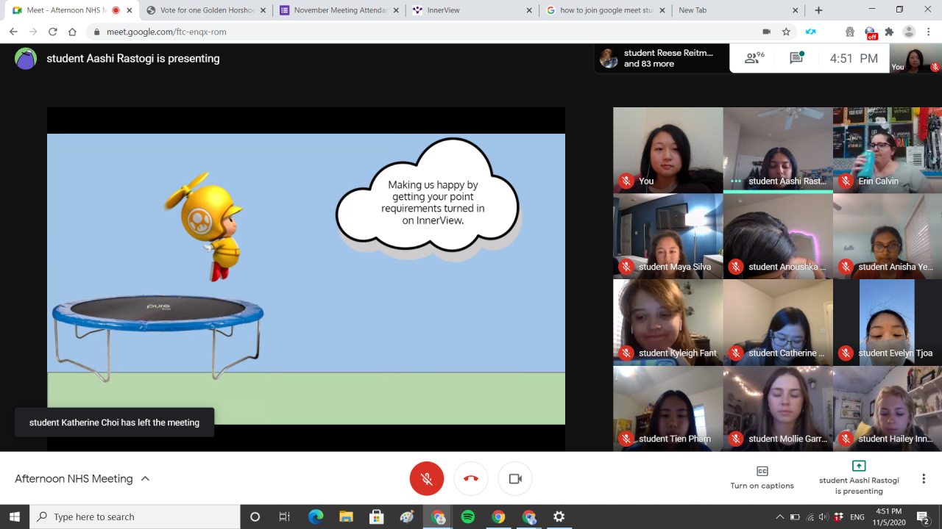Image resolution: width=942 pixels, height=529 pixels.
Task: Select student Kyleigh Fant's video tile
Action: tap(668, 323)
